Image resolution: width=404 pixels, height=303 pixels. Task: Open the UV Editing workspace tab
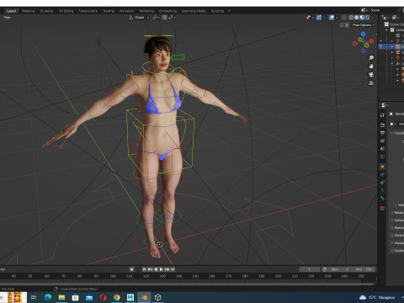[x=66, y=11]
